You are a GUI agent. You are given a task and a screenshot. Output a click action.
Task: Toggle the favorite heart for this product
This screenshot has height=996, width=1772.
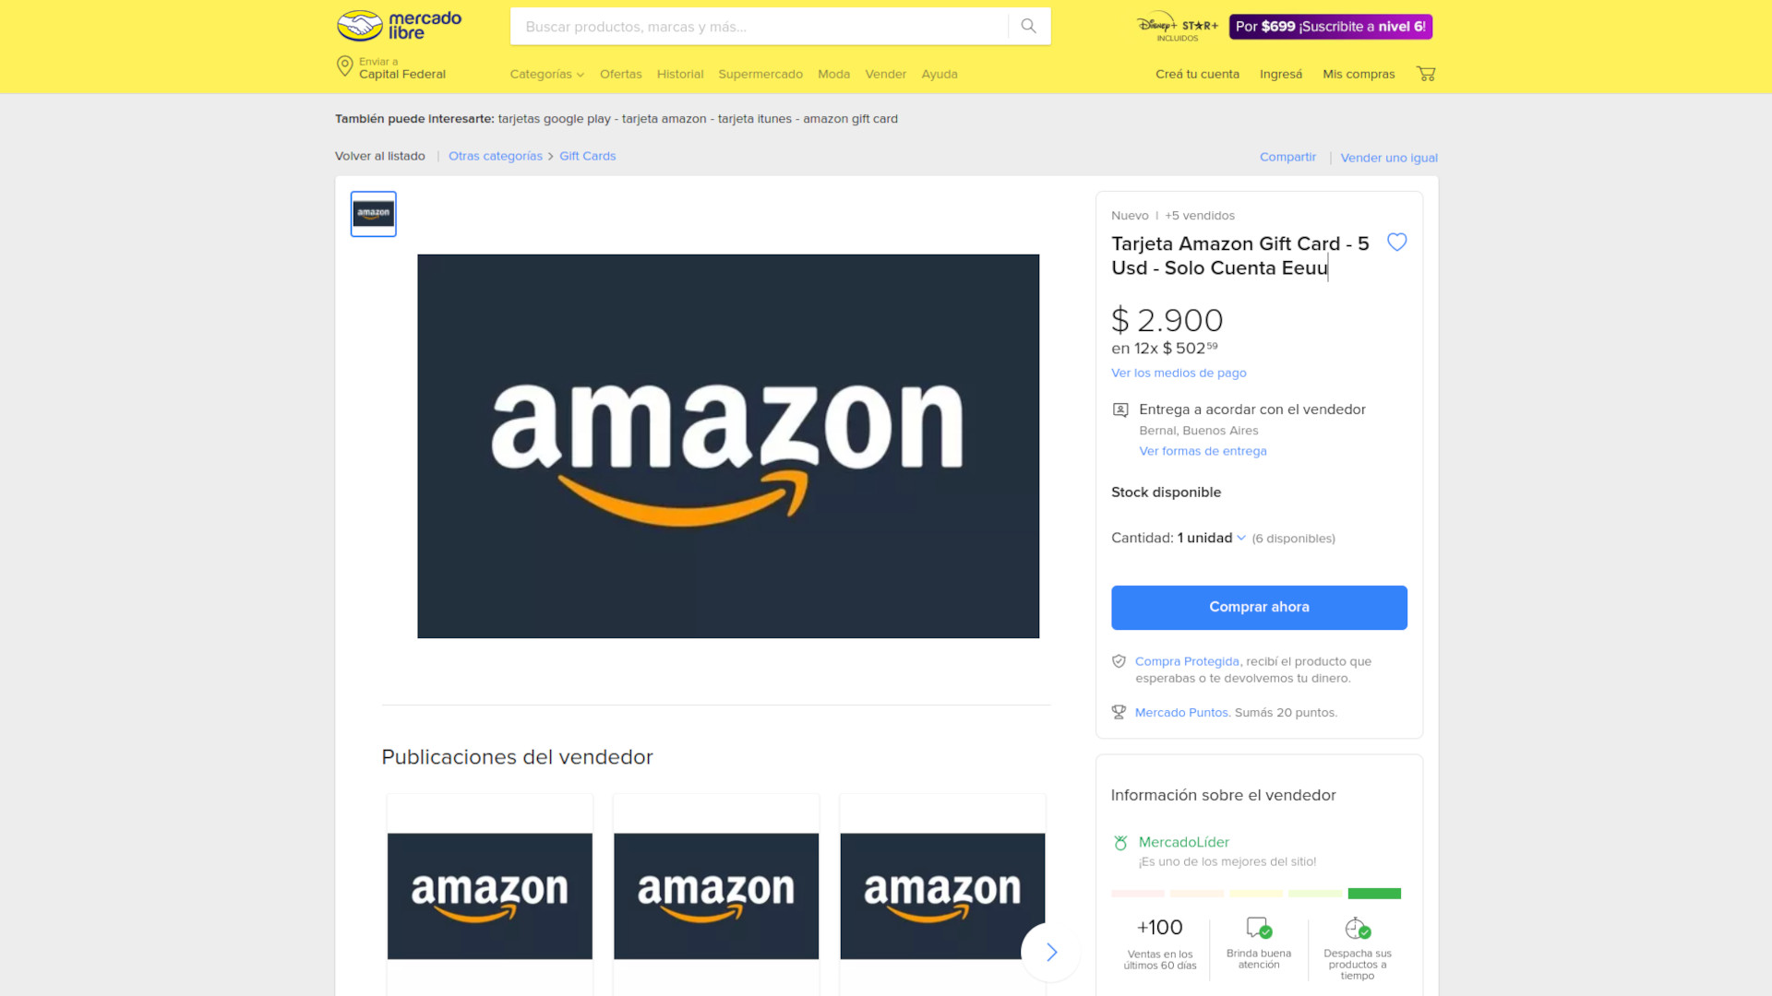pyautogui.click(x=1397, y=243)
